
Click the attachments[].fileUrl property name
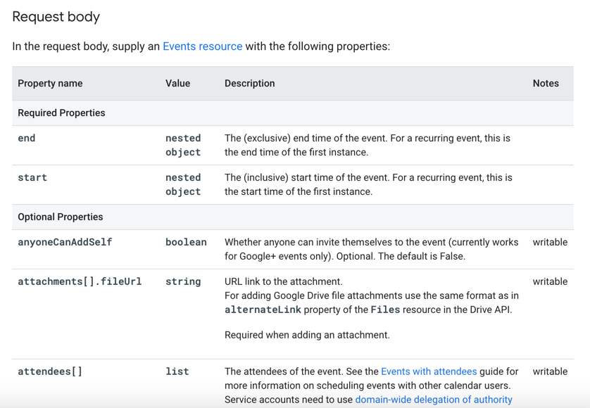80,281
